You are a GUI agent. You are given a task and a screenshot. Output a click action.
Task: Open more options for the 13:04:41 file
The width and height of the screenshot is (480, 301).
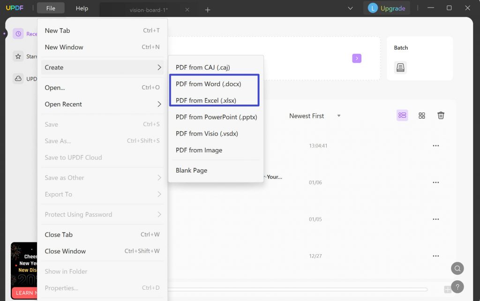coord(436,146)
